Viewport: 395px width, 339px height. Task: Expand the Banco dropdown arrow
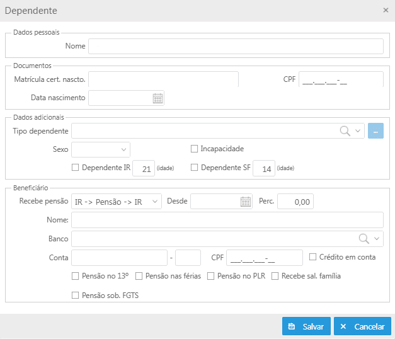pos(377,238)
